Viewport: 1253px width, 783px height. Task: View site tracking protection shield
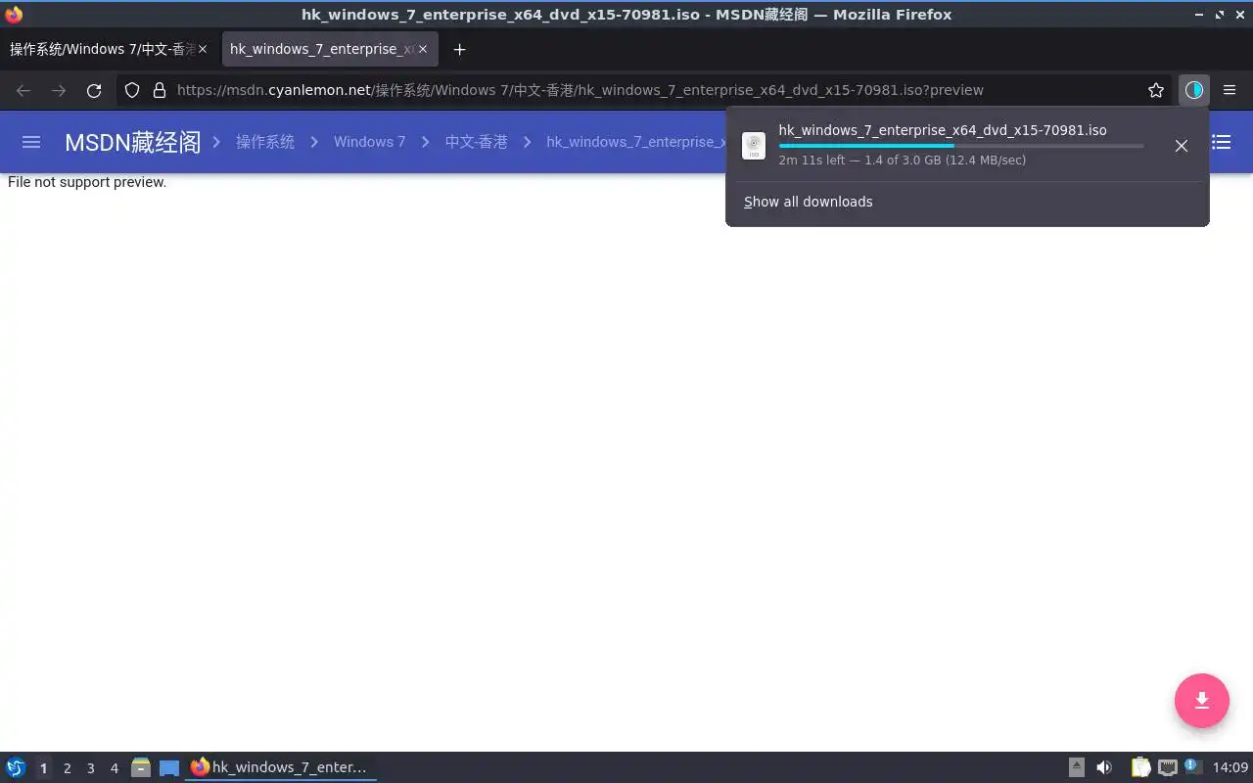tap(132, 90)
